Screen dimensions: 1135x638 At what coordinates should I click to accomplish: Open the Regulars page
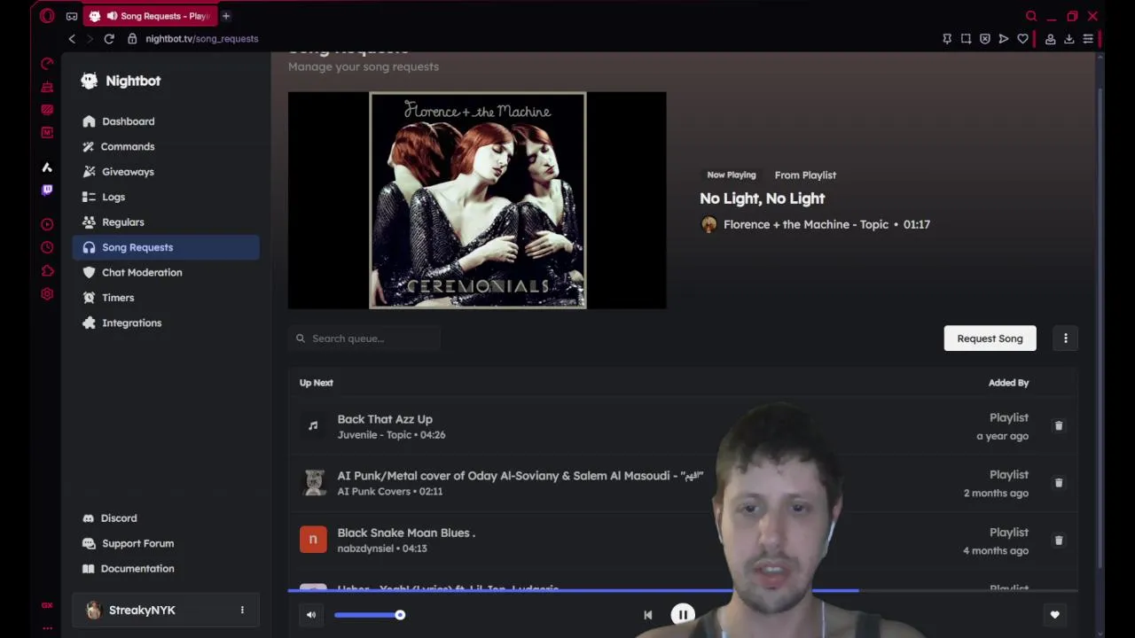pyautogui.click(x=166, y=222)
